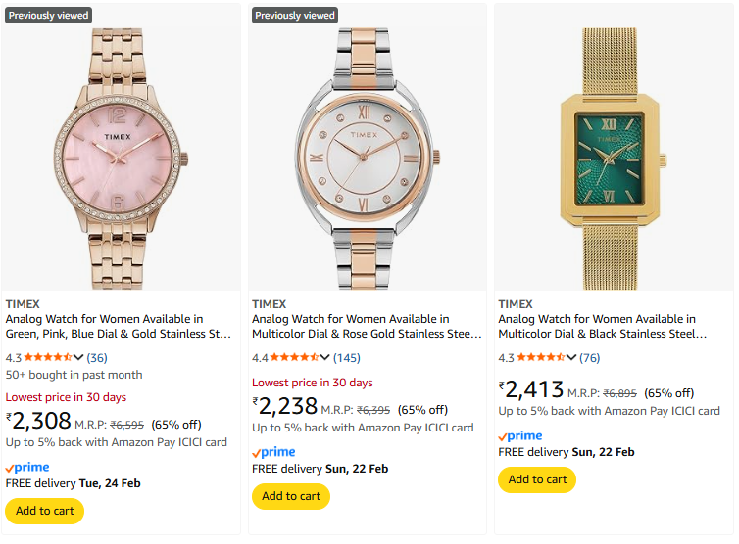Add the ₹2,308 watch to cart
Screen dimensions: 739x544
(x=45, y=511)
